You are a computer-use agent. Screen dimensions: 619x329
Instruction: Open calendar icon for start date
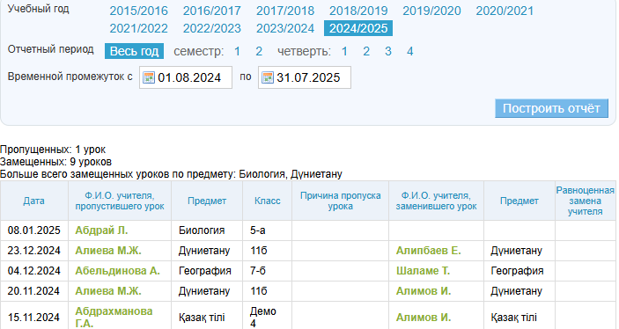coord(149,77)
